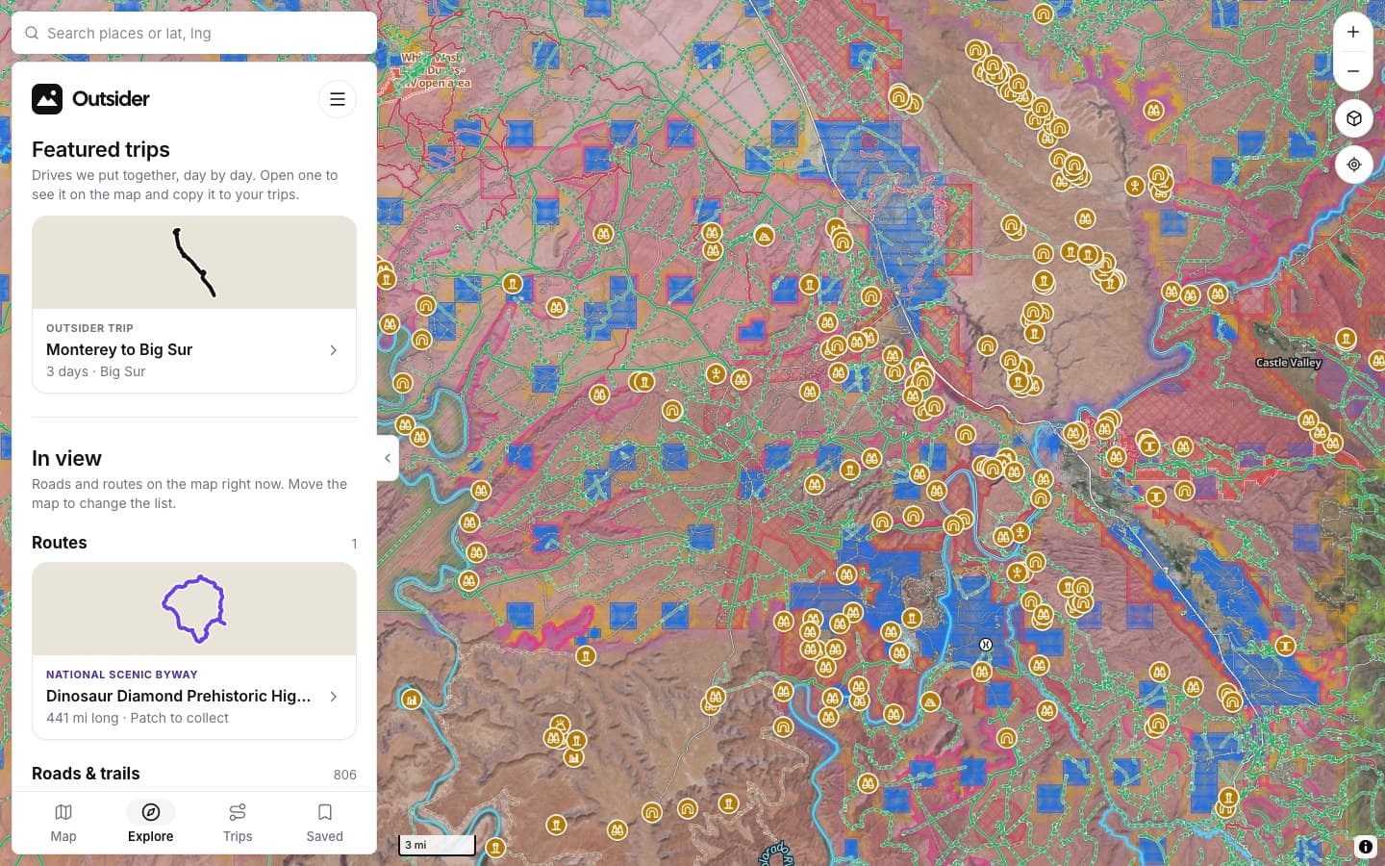Select the Dinosaur Diamond Prehistoric Highway title

179,696
